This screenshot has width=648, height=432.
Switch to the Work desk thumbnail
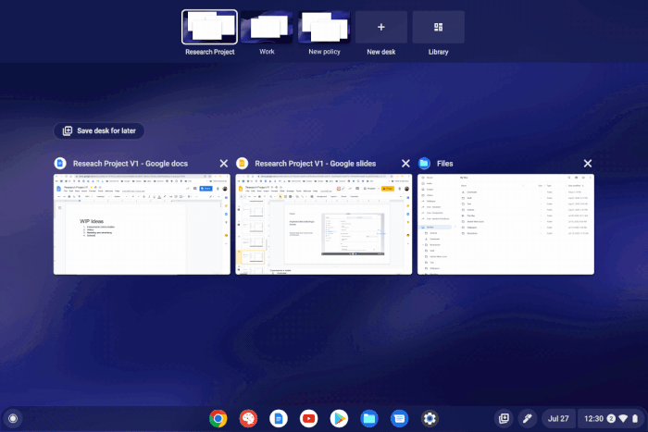267,27
